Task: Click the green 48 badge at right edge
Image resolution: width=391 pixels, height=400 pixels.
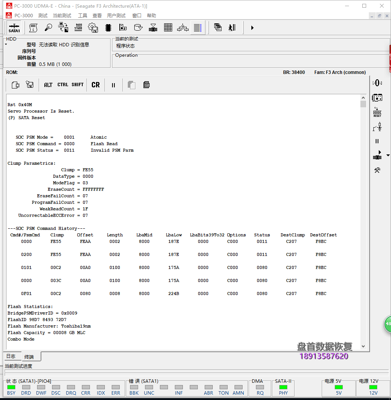Action: 388,324
